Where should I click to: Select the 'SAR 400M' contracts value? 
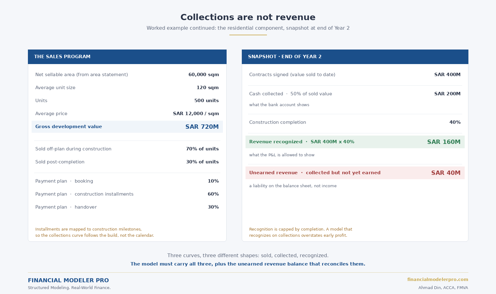(447, 75)
